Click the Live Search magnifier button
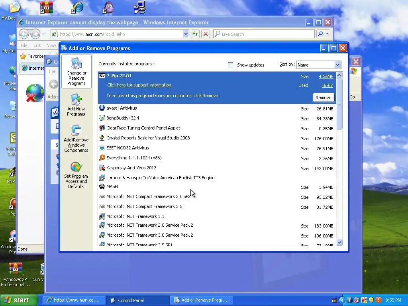408x306 pixels. [x=320, y=34]
